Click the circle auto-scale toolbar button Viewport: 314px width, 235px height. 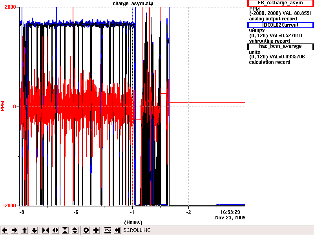[86, 230]
